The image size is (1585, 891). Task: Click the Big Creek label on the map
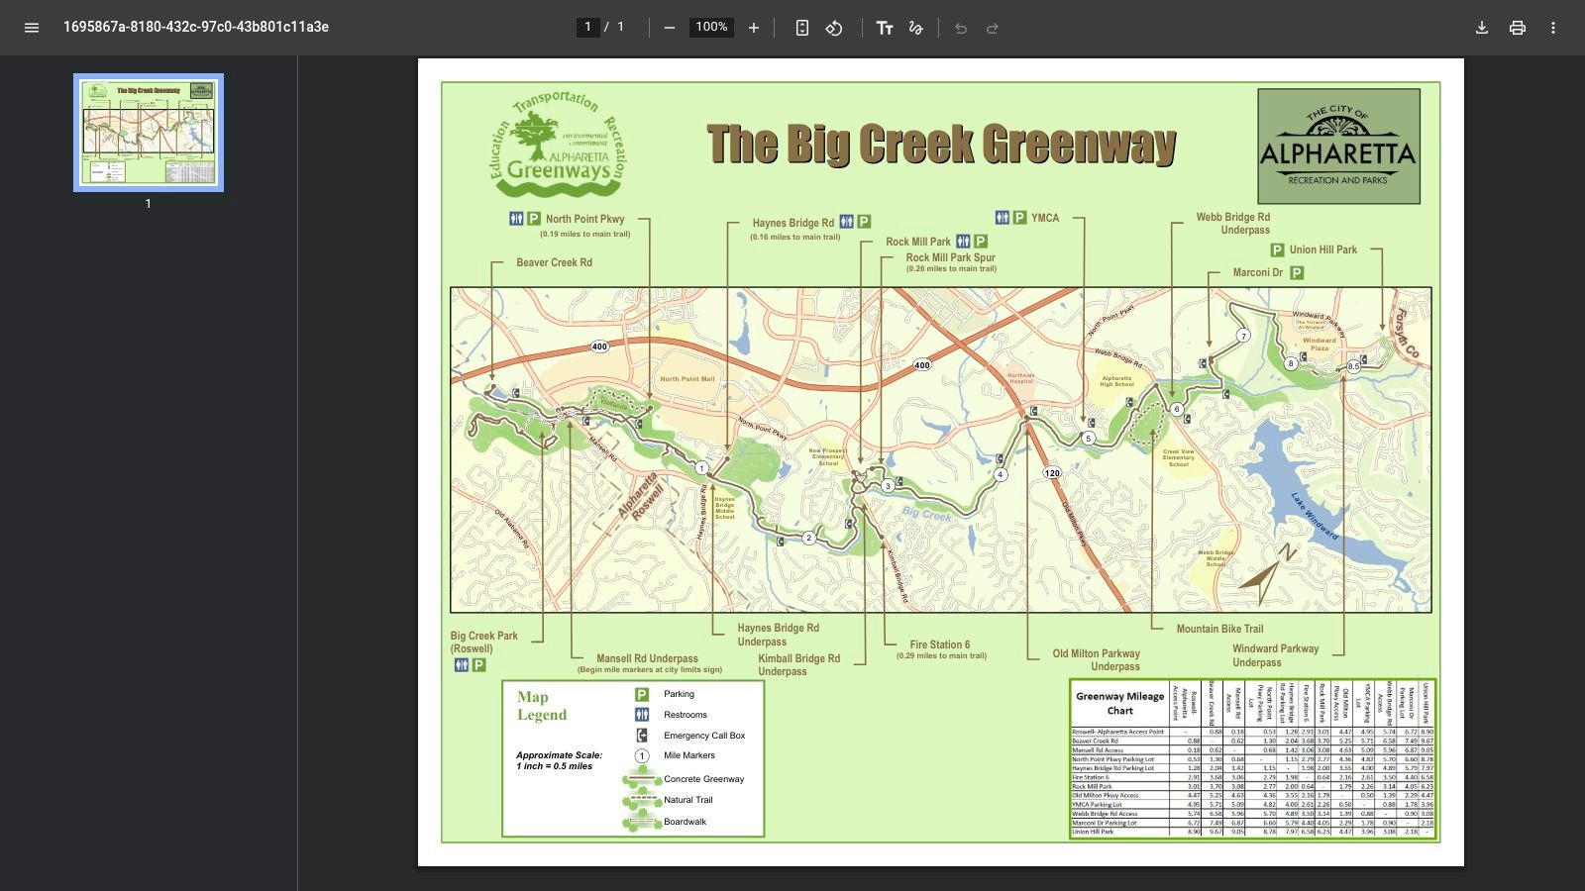(926, 513)
